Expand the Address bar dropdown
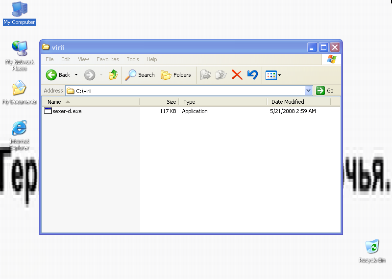 [x=309, y=91]
